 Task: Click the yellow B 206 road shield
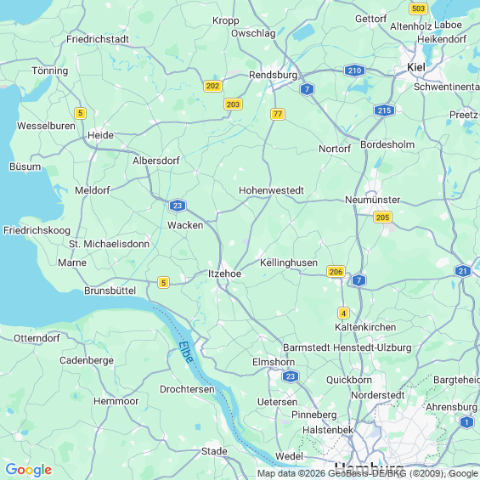point(336,272)
